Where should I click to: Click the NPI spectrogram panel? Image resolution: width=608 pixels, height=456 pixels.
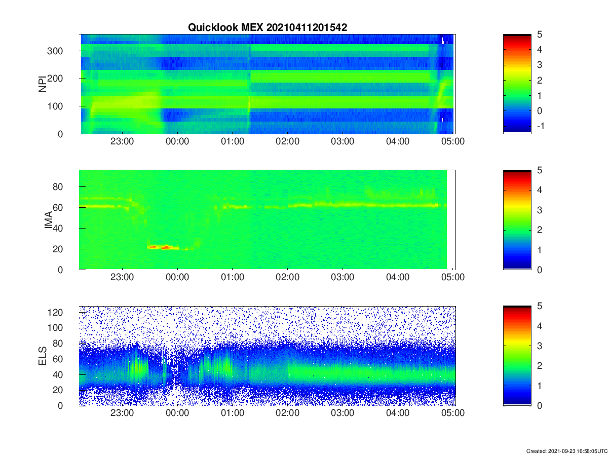click(x=268, y=84)
